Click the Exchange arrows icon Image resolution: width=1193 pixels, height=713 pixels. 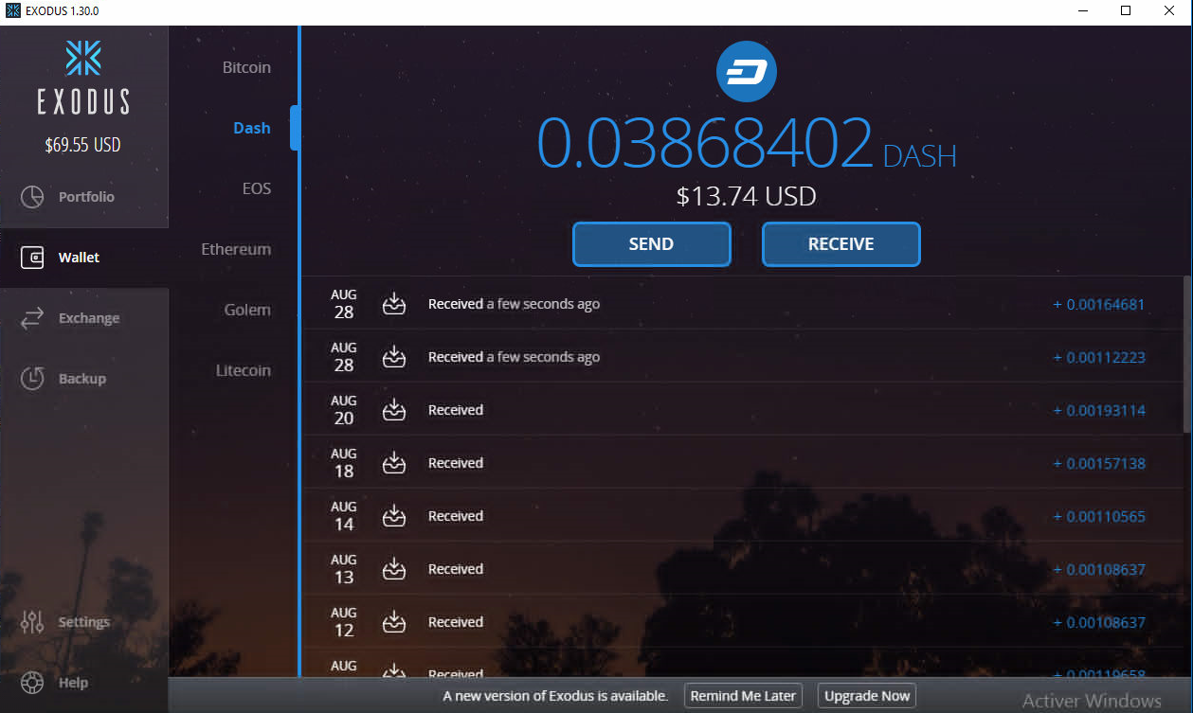(32, 318)
